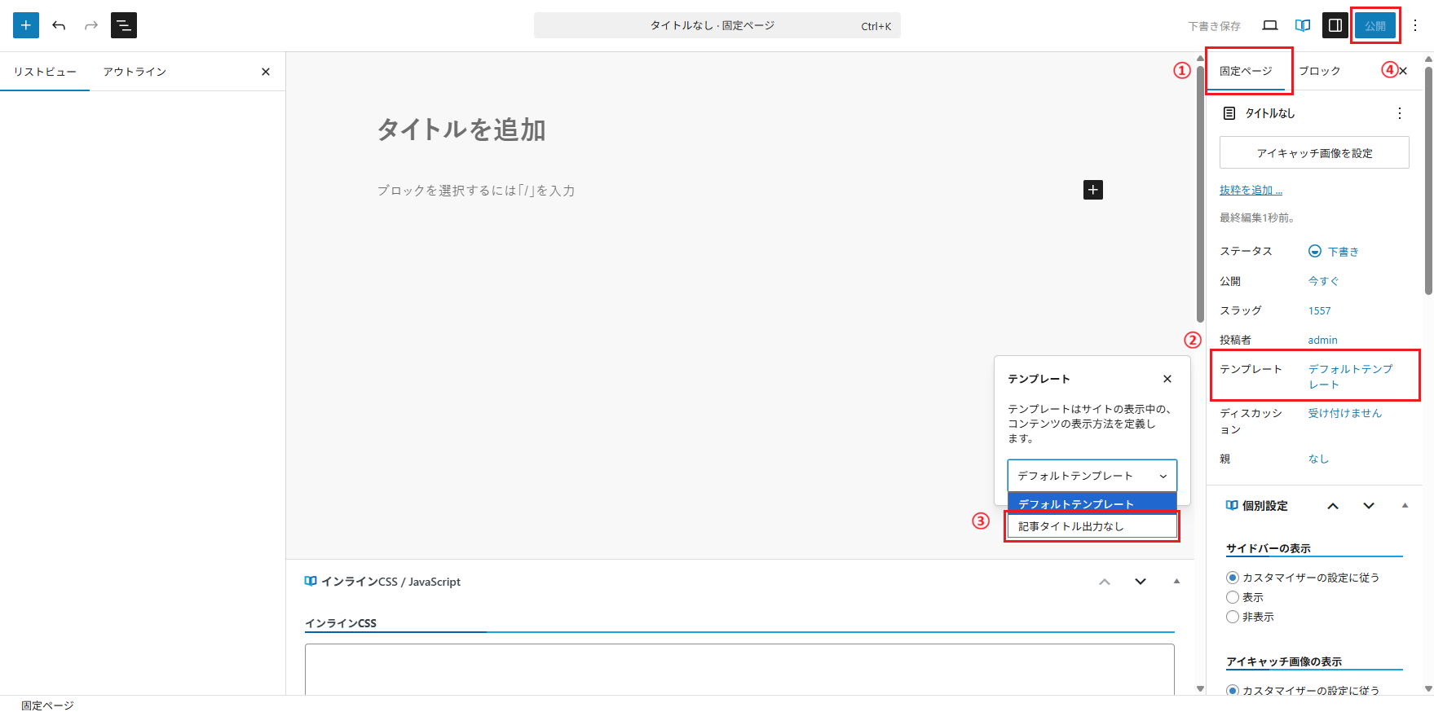The image size is (1434, 712).
Task: Open the preview device view icon
Action: tap(1269, 25)
